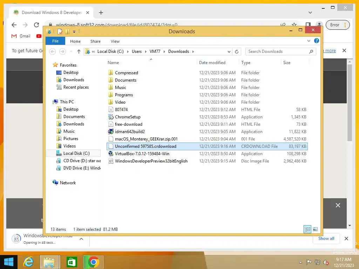Select the Compressed folder icon

tap(111, 73)
